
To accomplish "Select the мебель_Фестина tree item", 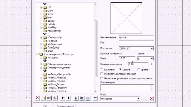I will pos(57,91).
